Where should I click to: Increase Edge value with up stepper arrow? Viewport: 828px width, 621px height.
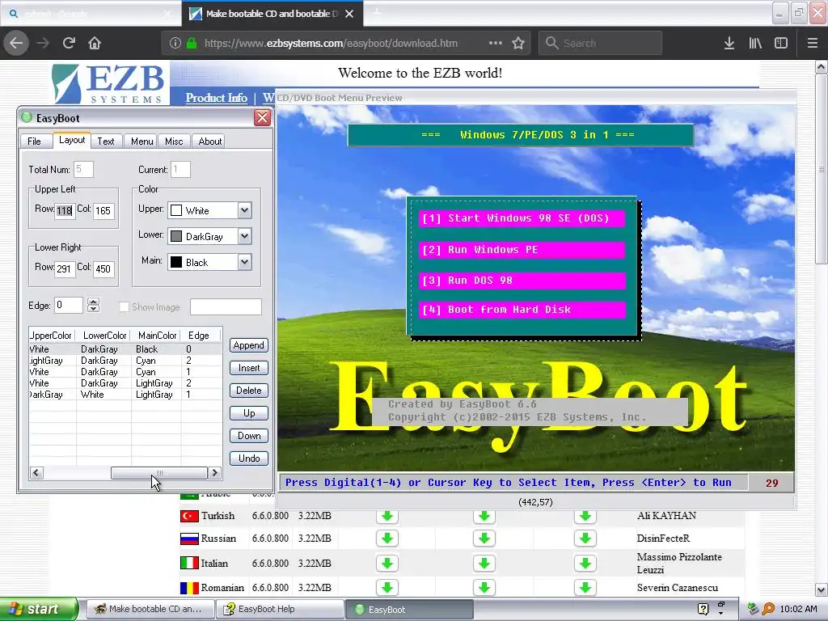coord(94,302)
